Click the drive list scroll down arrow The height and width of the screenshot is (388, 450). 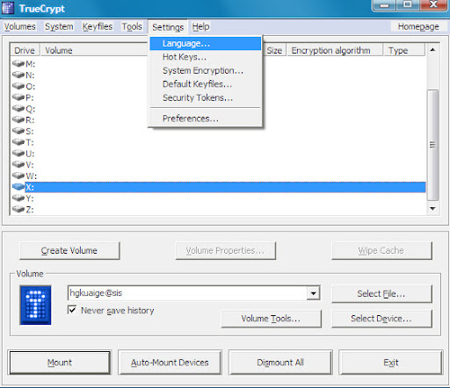[x=432, y=209]
